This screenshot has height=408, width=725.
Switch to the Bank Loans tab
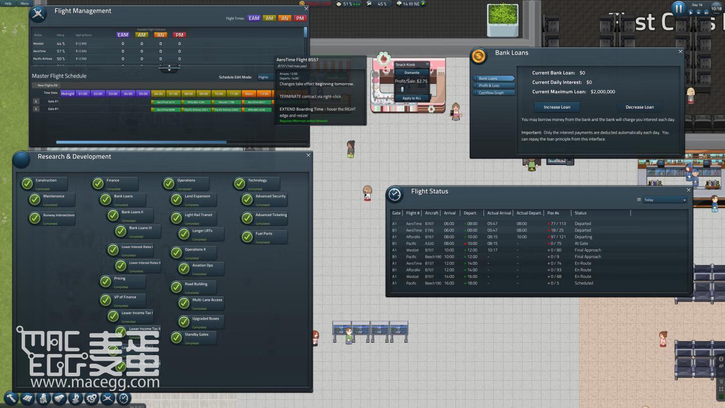click(493, 78)
